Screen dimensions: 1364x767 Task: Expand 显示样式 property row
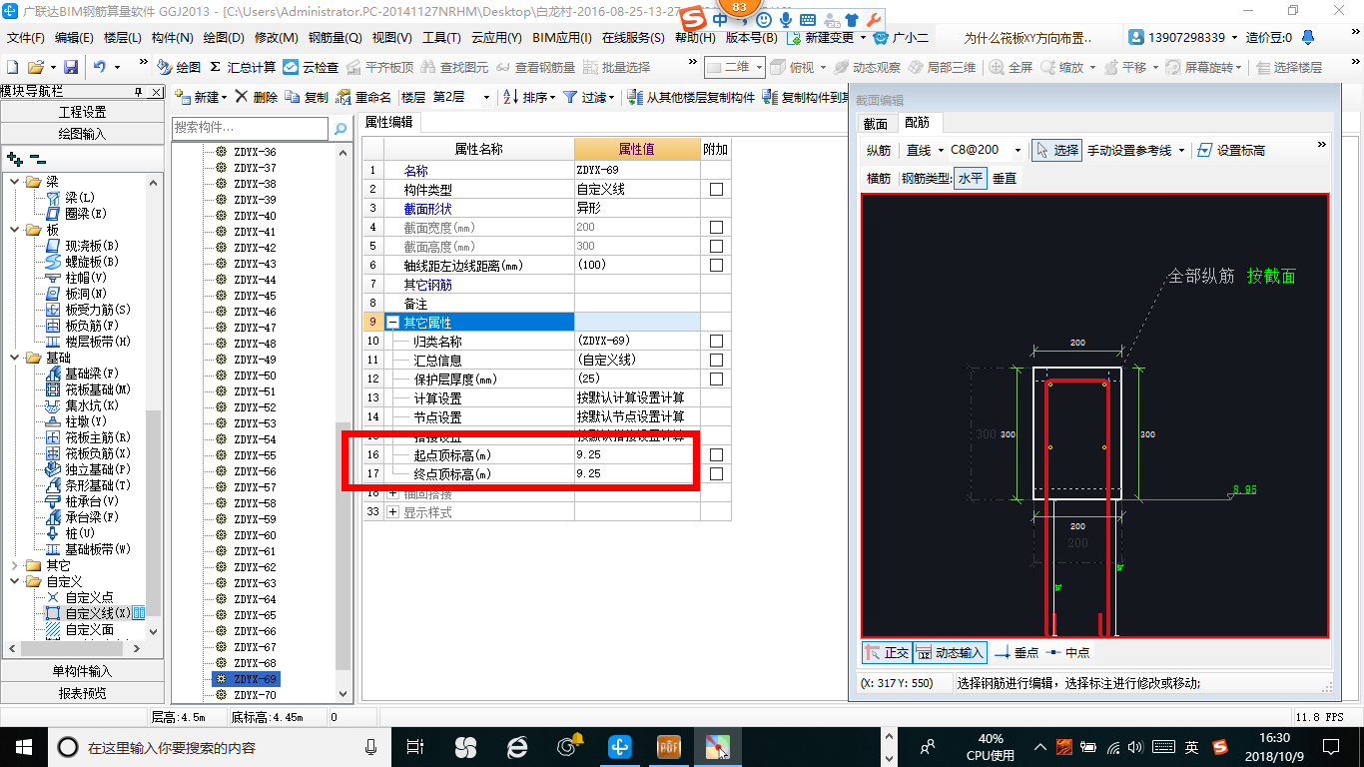click(x=392, y=512)
